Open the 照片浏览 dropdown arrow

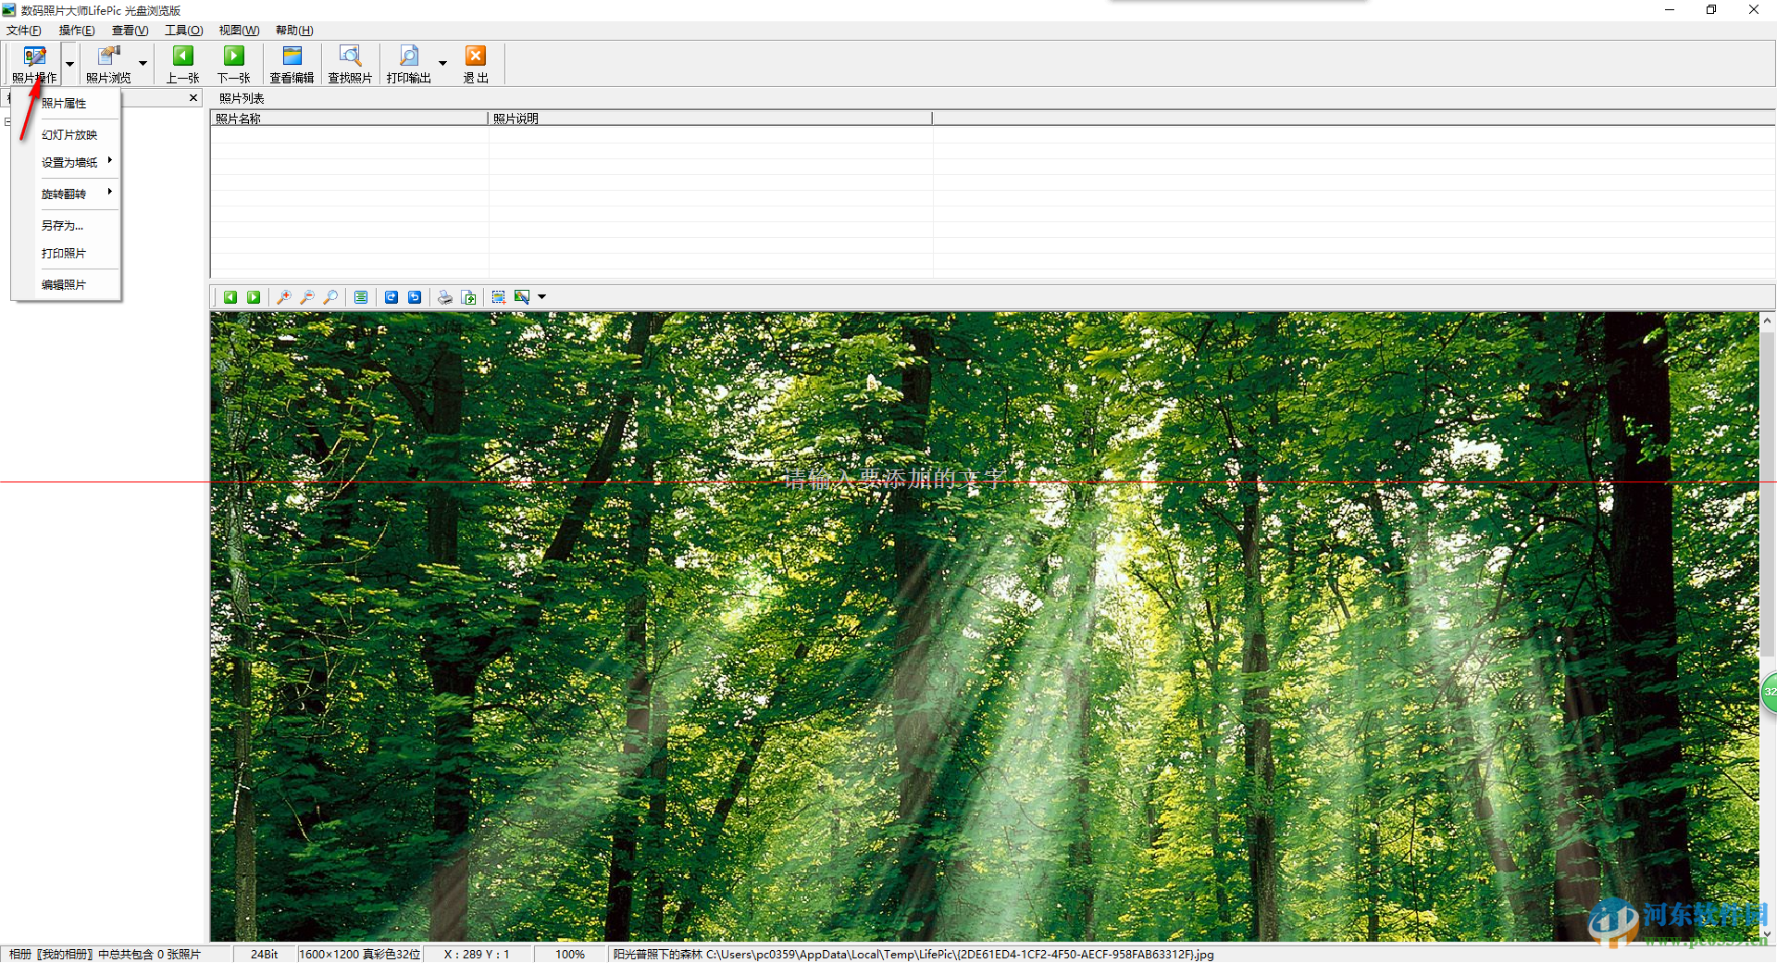(x=142, y=62)
